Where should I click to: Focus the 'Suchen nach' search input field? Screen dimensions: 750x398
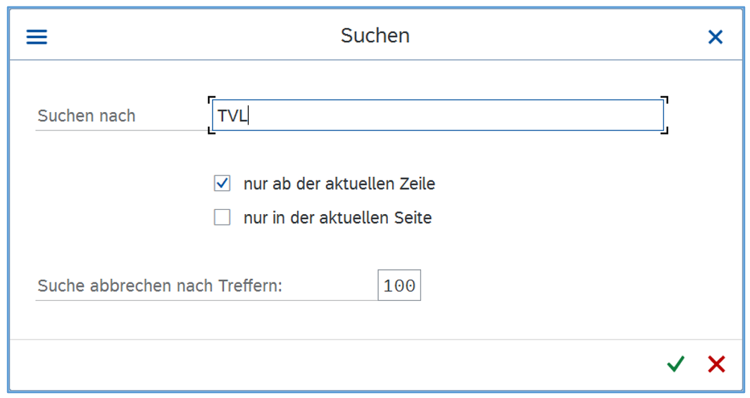tap(437, 115)
